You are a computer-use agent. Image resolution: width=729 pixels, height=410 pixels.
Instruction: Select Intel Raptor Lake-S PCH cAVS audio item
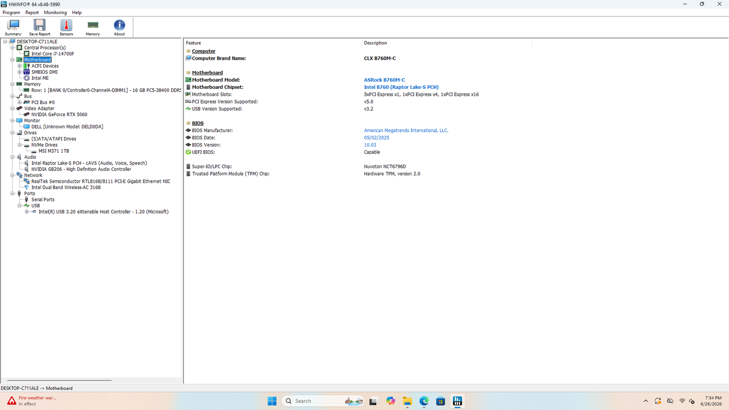tap(89, 163)
